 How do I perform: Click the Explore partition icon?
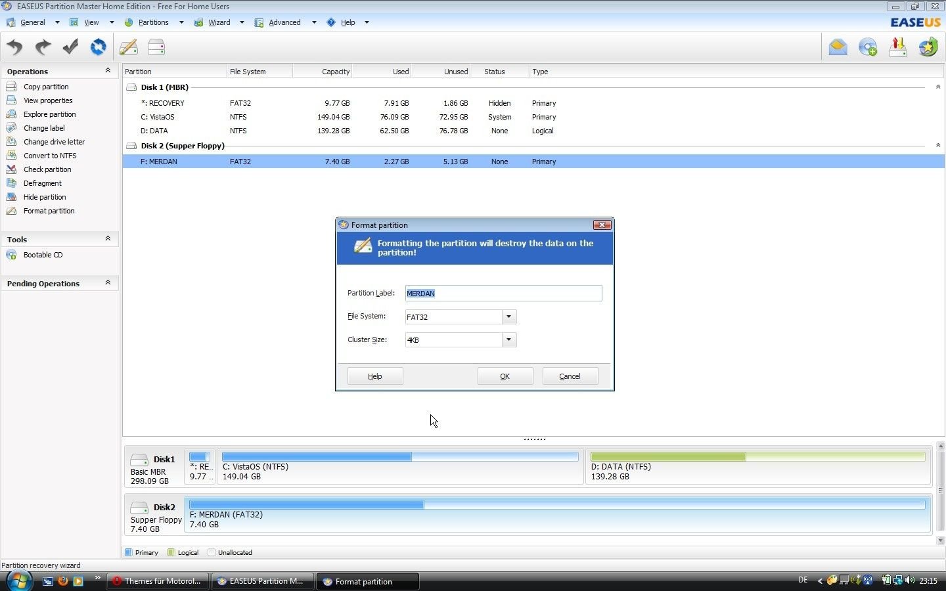(x=11, y=114)
